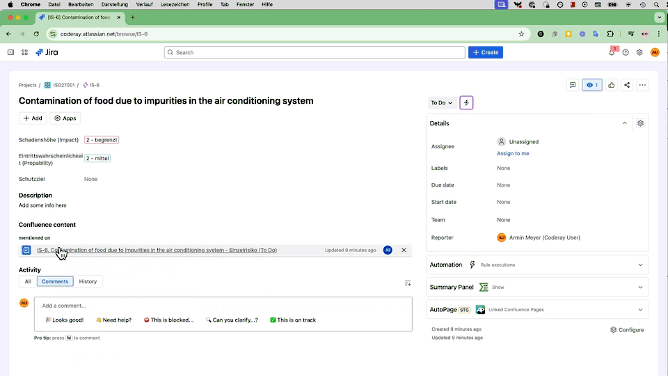Viewport: 668px width, 376px height.
Task: Click the automation lightning bolt button
Action: (x=466, y=103)
